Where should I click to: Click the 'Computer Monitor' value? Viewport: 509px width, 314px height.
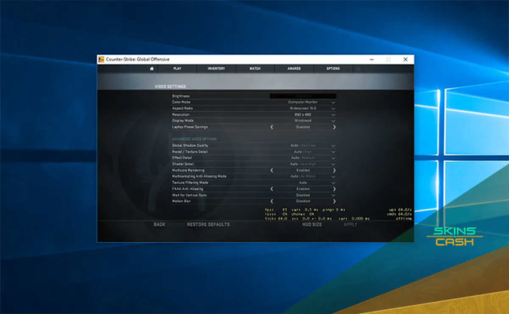click(x=303, y=103)
